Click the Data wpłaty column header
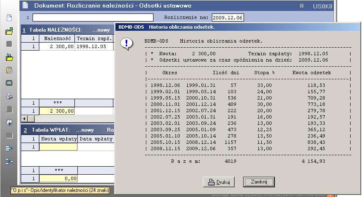The image size is (362, 197). coord(96,139)
